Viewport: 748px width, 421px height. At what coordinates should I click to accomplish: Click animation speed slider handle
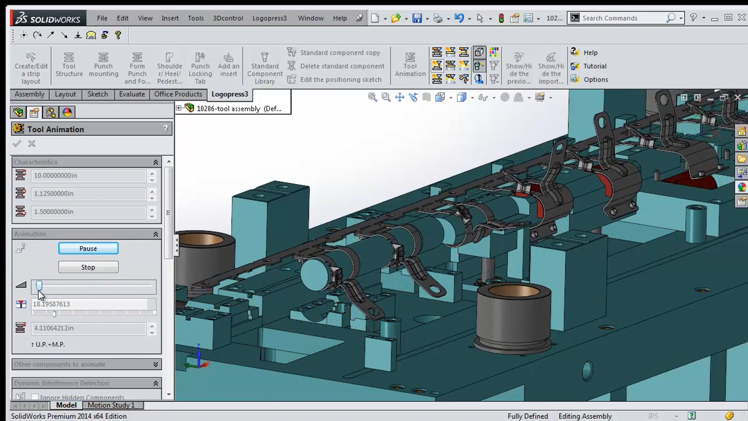pyautogui.click(x=39, y=285)
